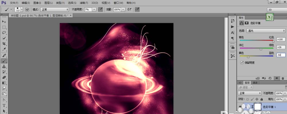Open the tool preset picker arrow
The width and height of the screenshot is (287, 114).
pyautogui.click(x=11, y=9)
